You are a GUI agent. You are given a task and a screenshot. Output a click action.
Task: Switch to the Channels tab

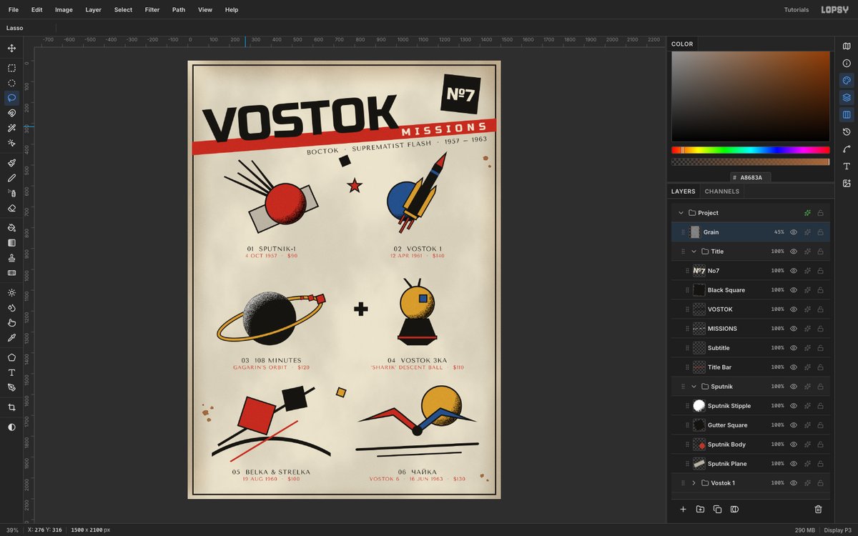click(722, 192)
